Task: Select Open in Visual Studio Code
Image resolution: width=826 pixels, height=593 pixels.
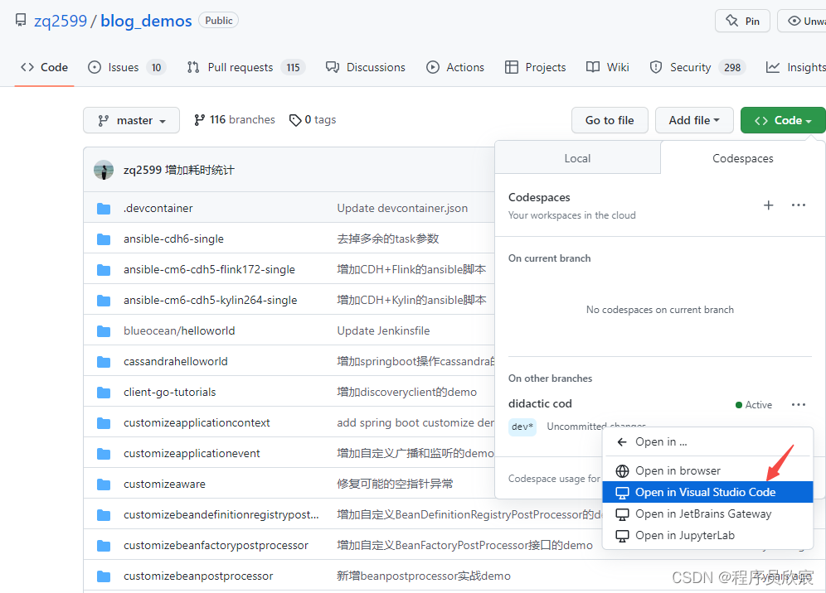Action: coord(707,493)
